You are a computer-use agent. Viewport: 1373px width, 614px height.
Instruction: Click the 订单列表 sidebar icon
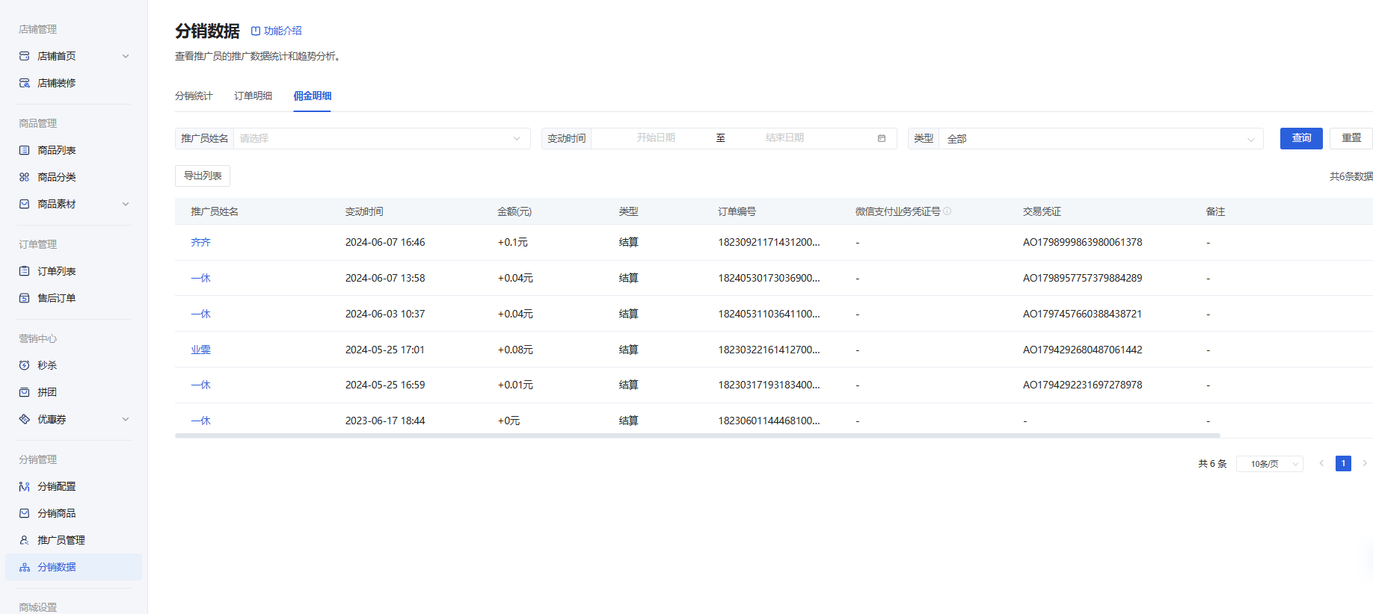25,271
